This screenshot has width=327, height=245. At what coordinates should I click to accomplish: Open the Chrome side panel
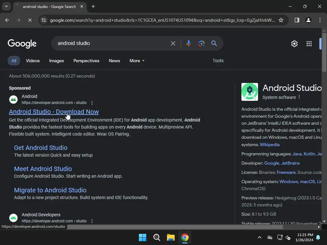pos(297,20)
